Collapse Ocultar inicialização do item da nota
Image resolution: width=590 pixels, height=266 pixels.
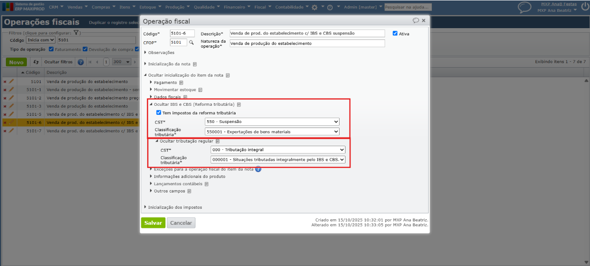point(184,75)
